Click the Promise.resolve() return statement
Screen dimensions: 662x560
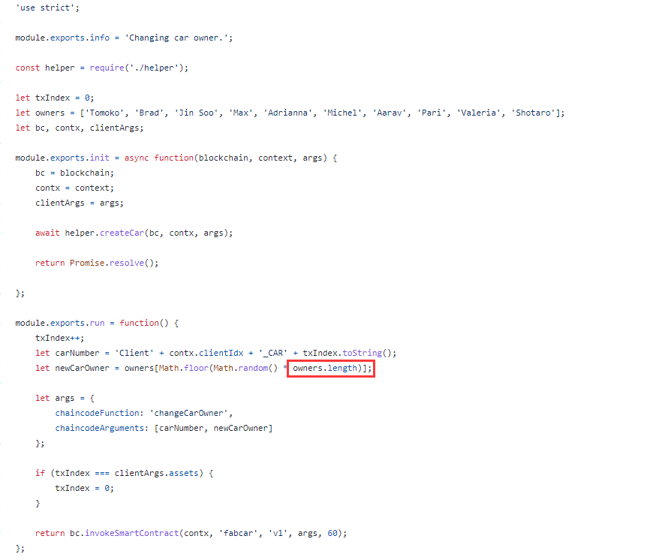click(114, 263)
